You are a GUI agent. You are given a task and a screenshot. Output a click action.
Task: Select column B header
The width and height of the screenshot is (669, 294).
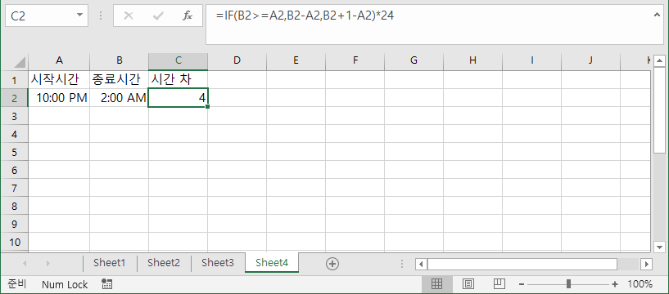(x=119, y=60)
